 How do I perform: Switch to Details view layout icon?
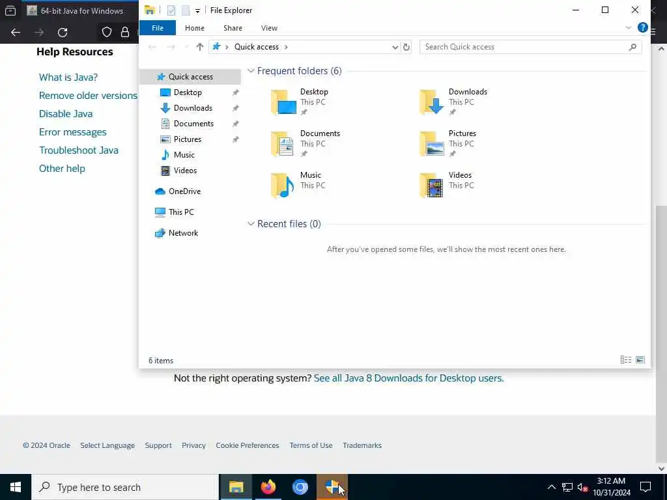click(626, 360)
